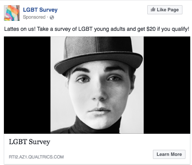Viewport: 192px width, 165px height.
Task: Open the black-and-white portrait ad image
Action: pos(97,85)
